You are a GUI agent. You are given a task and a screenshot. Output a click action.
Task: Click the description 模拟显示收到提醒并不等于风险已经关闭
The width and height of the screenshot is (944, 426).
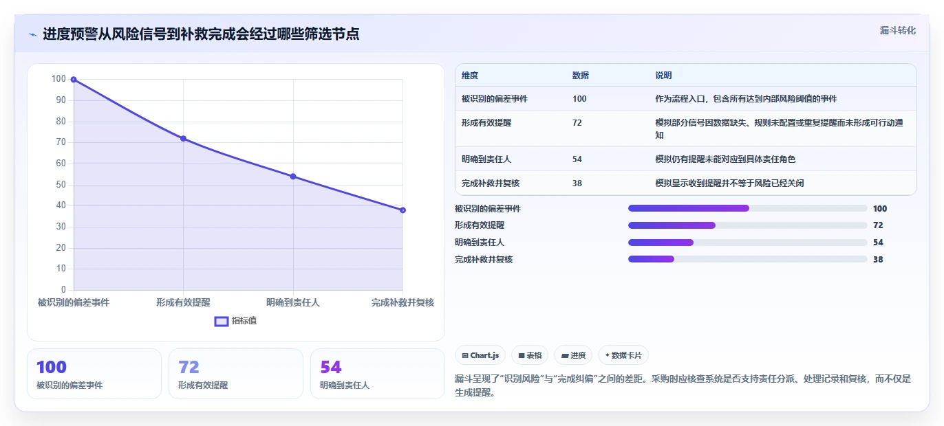click(730, 183)
